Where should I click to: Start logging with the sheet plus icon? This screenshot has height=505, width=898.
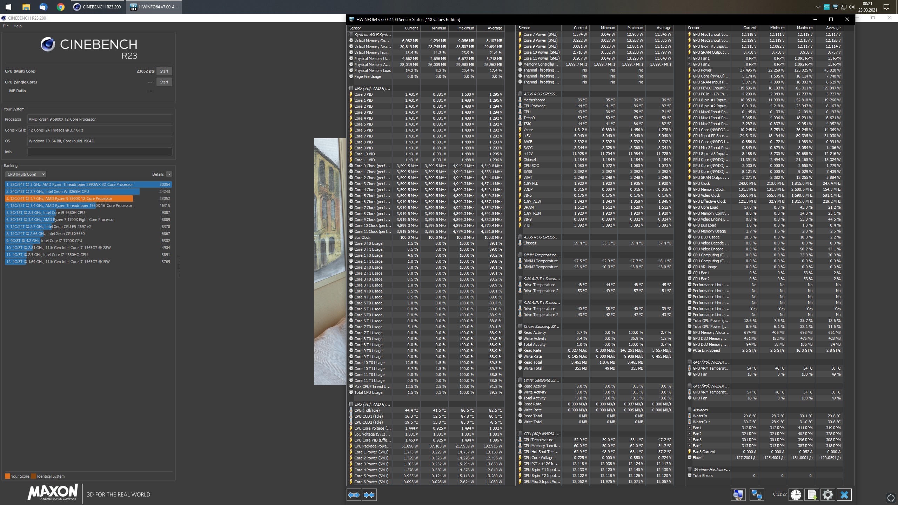tap(812, 495)
